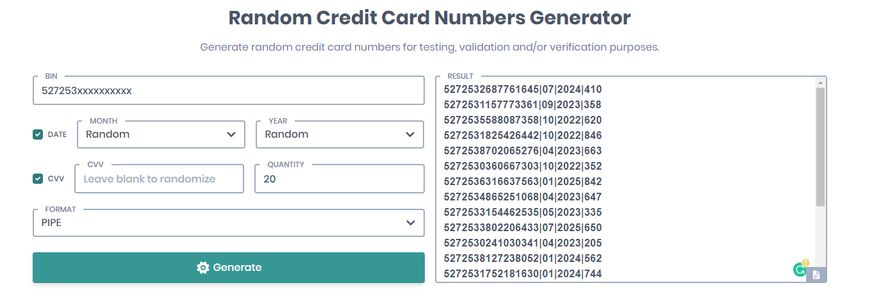Click the copy document icon in result box
This screenshot has width=890, height=292.
point(816,275)
